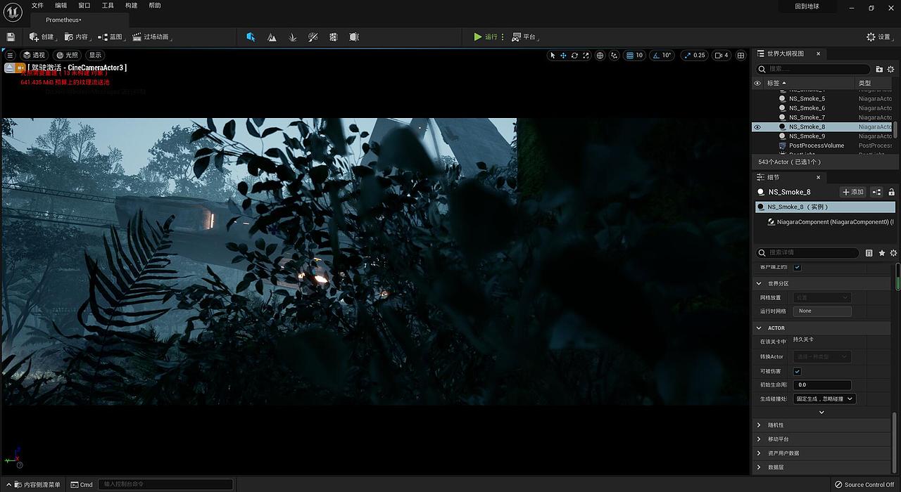Click the console command input field
The image size is (901, 492).
pyautogui.click(x=165, y=484)
